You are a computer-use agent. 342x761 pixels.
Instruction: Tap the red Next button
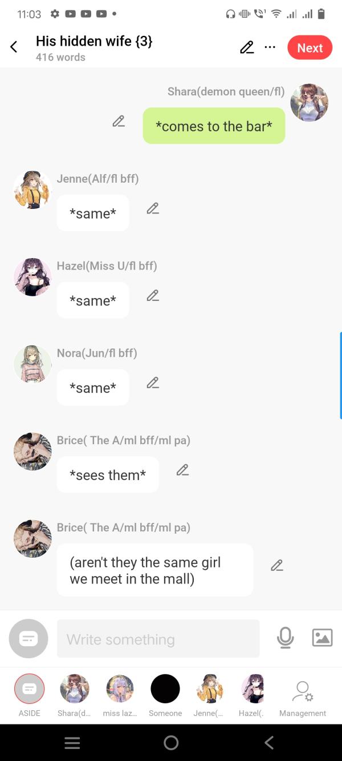pyautogui.click(x=310, y=48)
